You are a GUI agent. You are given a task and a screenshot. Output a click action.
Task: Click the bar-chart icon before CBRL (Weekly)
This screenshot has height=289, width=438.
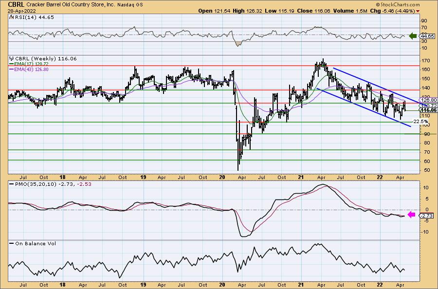click(x=12, y=59)
